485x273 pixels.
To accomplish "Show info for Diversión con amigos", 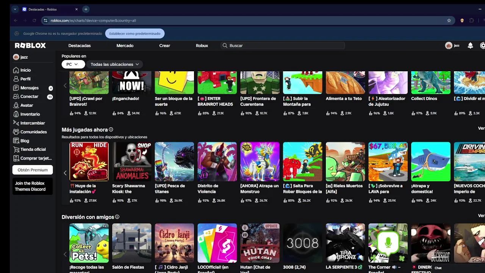I will coord(117,217).
